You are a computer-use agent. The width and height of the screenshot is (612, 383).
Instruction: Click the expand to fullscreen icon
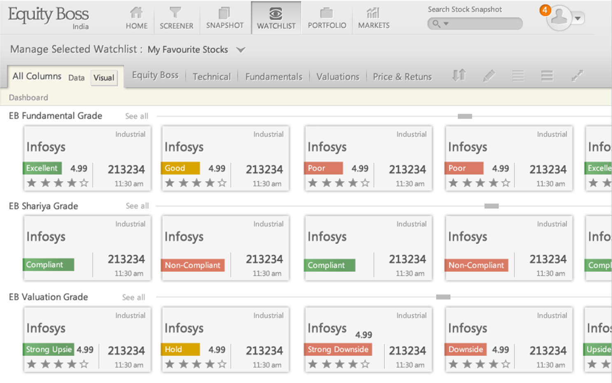[x=577, y=75]
